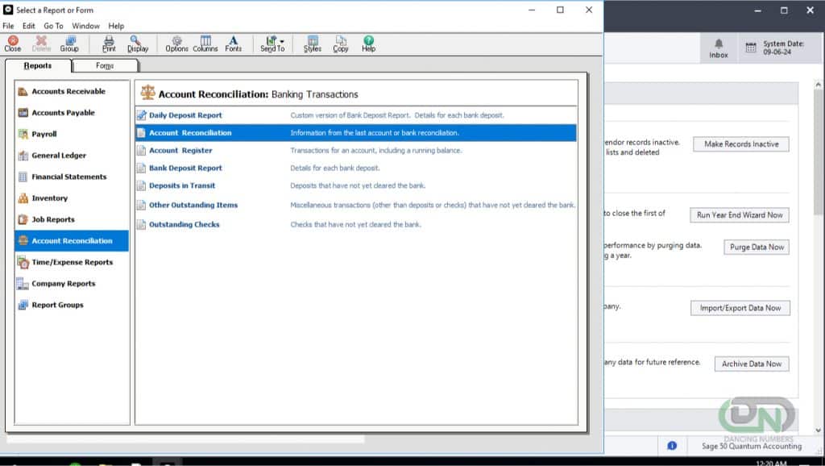
Task: Select the Outstanding Checks report
Action: point(356,224)
